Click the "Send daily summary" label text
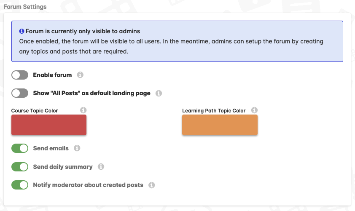The width and height of the screenshot is (355, 211). [63, 167]
